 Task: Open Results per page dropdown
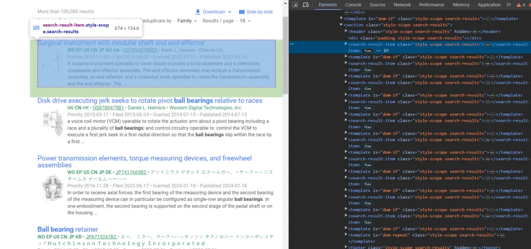[244, 21]
